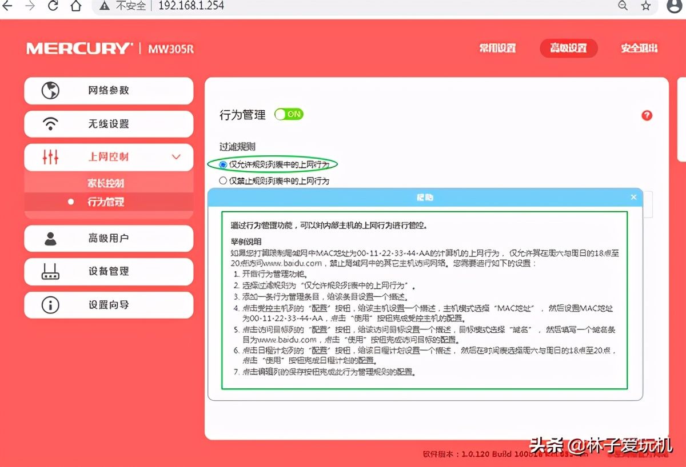Select the 上网控制 menu label
This screenshot has height=467, width=686.
click(x=108, y=156)
